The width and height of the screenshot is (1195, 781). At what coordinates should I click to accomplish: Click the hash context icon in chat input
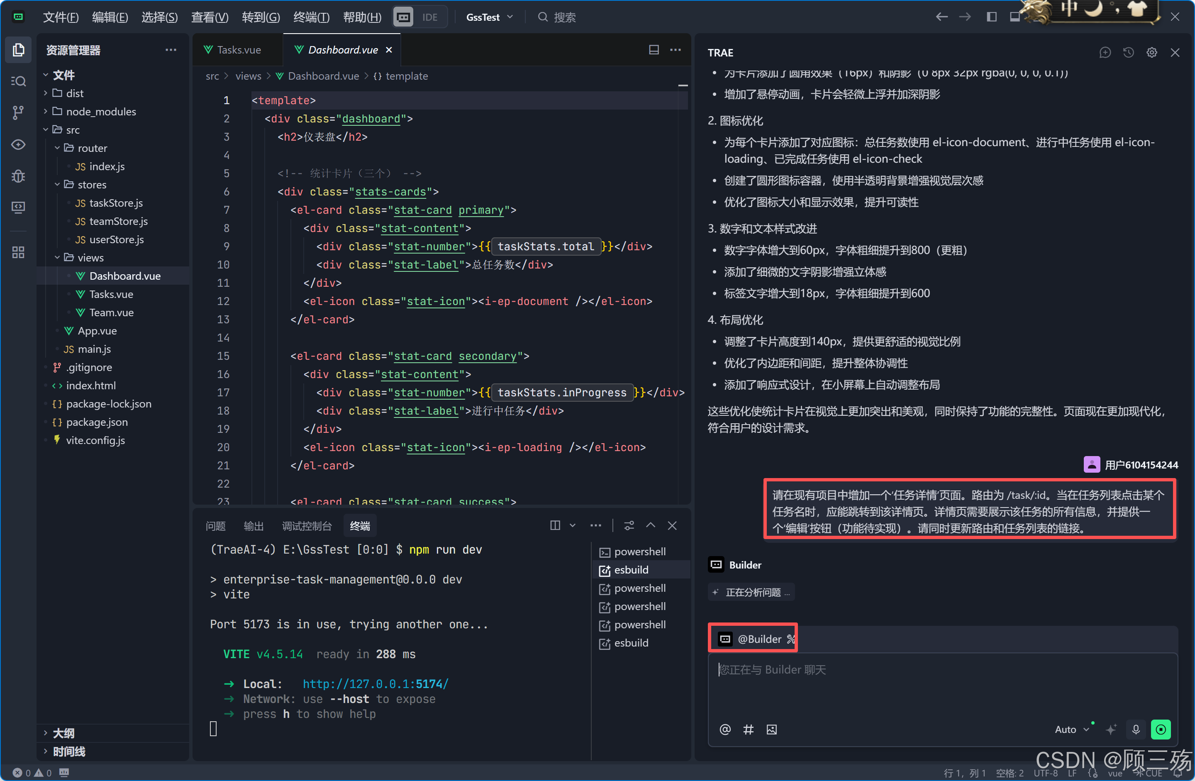[748, 729]
